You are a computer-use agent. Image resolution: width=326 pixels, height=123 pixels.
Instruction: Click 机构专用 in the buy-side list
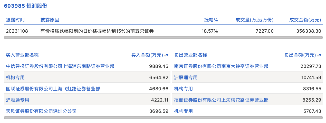click(x=15, y=78)
